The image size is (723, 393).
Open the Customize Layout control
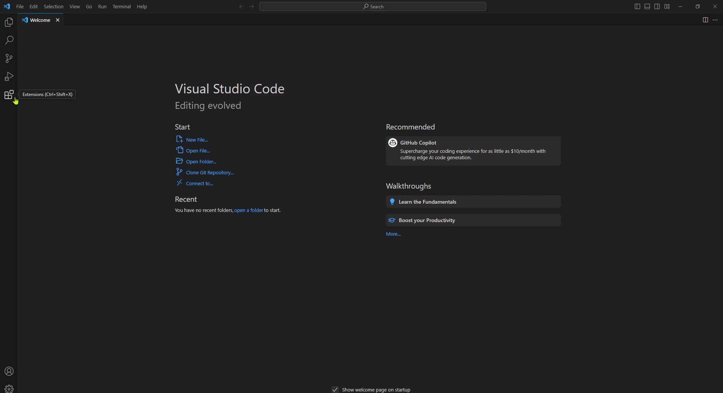[668, 7]
